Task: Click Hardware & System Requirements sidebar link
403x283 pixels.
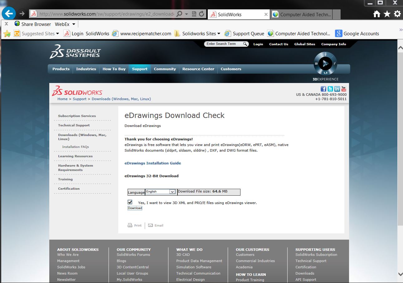Action: [75, 168]
